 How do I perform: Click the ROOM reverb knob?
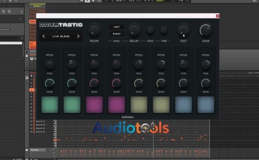click(x=94, y=31)
